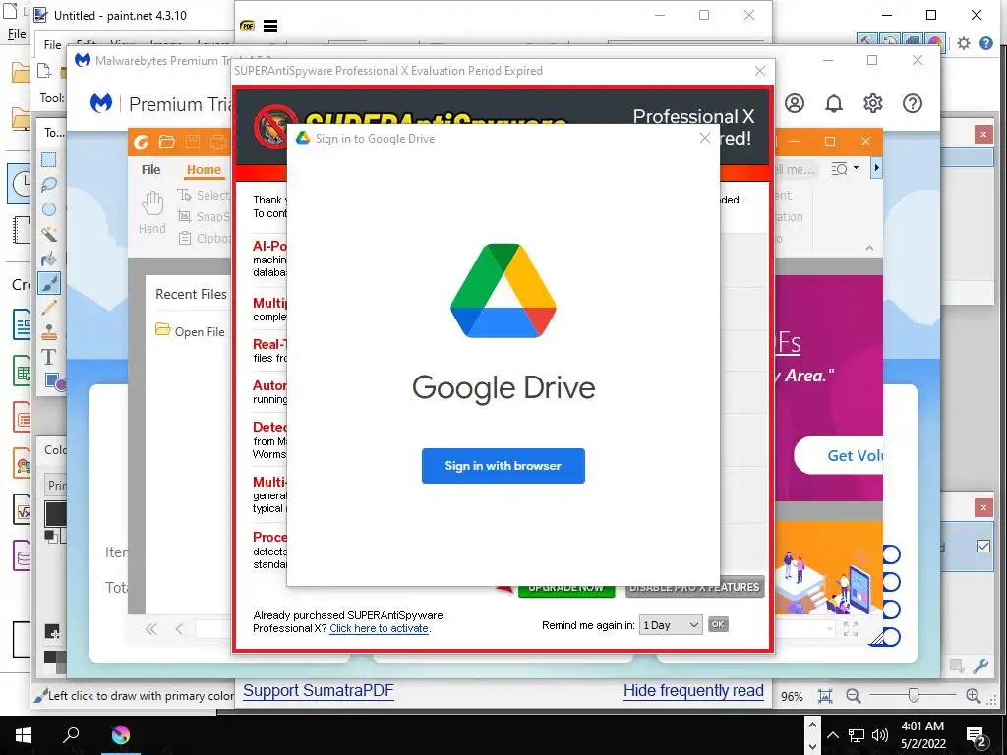The image size is (1007, 755).
Task: Toggle paint.net layer visibility checkbox
Action: click(983, 547)
